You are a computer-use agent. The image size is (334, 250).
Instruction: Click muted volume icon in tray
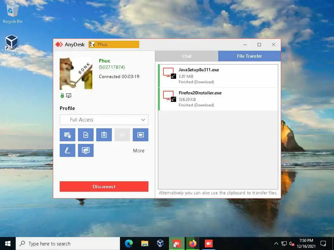292,243
